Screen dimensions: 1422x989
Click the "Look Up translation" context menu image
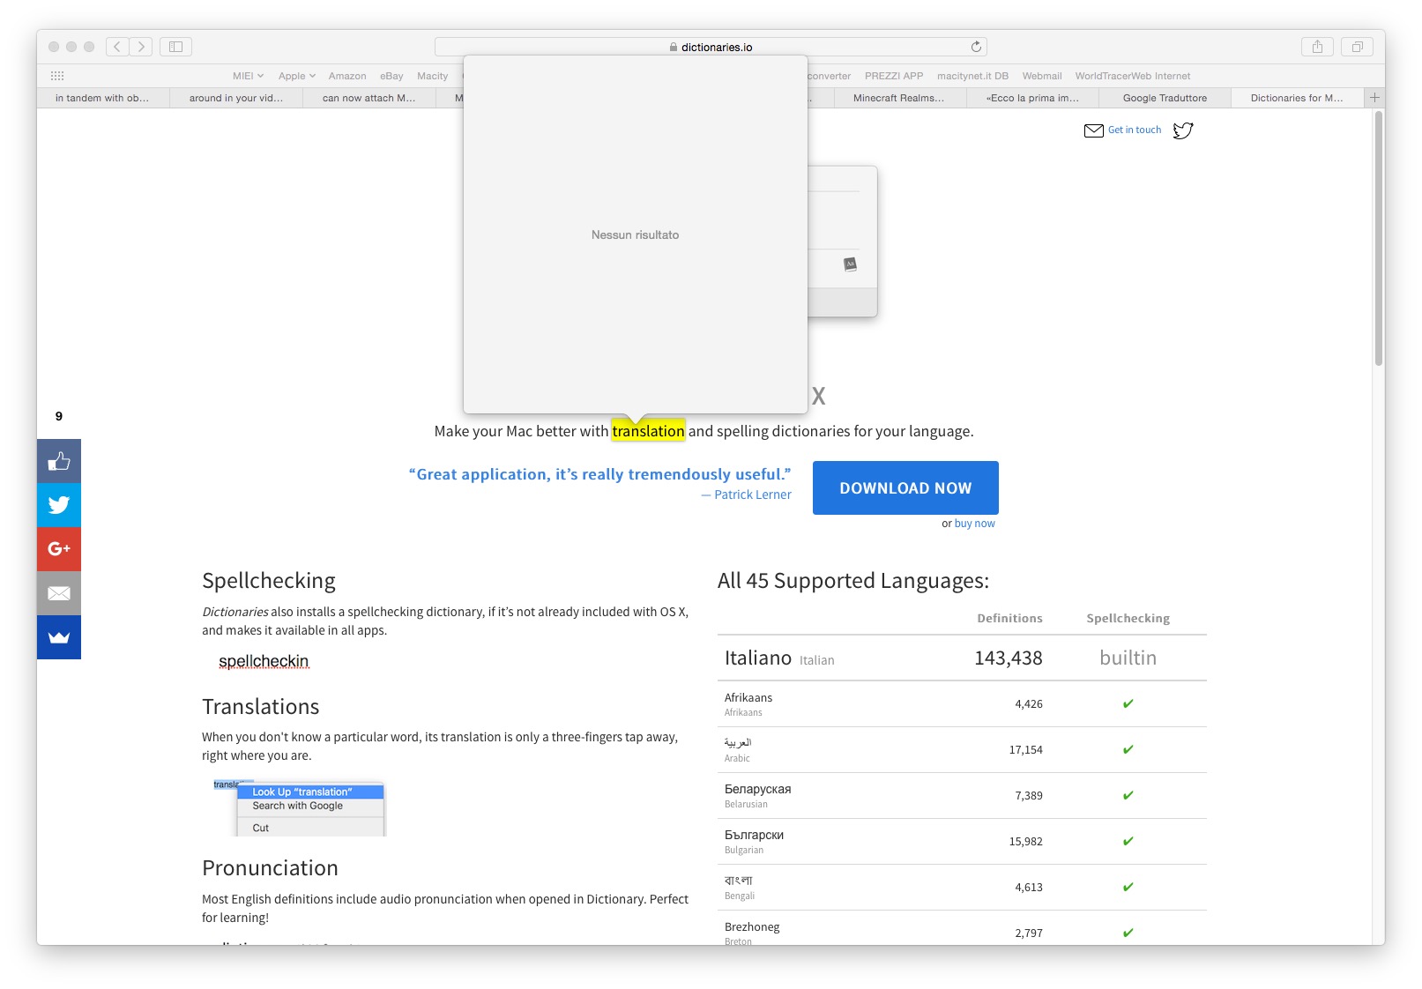point(300,807)
